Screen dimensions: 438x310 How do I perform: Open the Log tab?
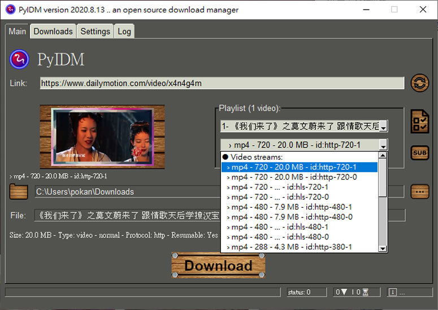pos(124,31)
